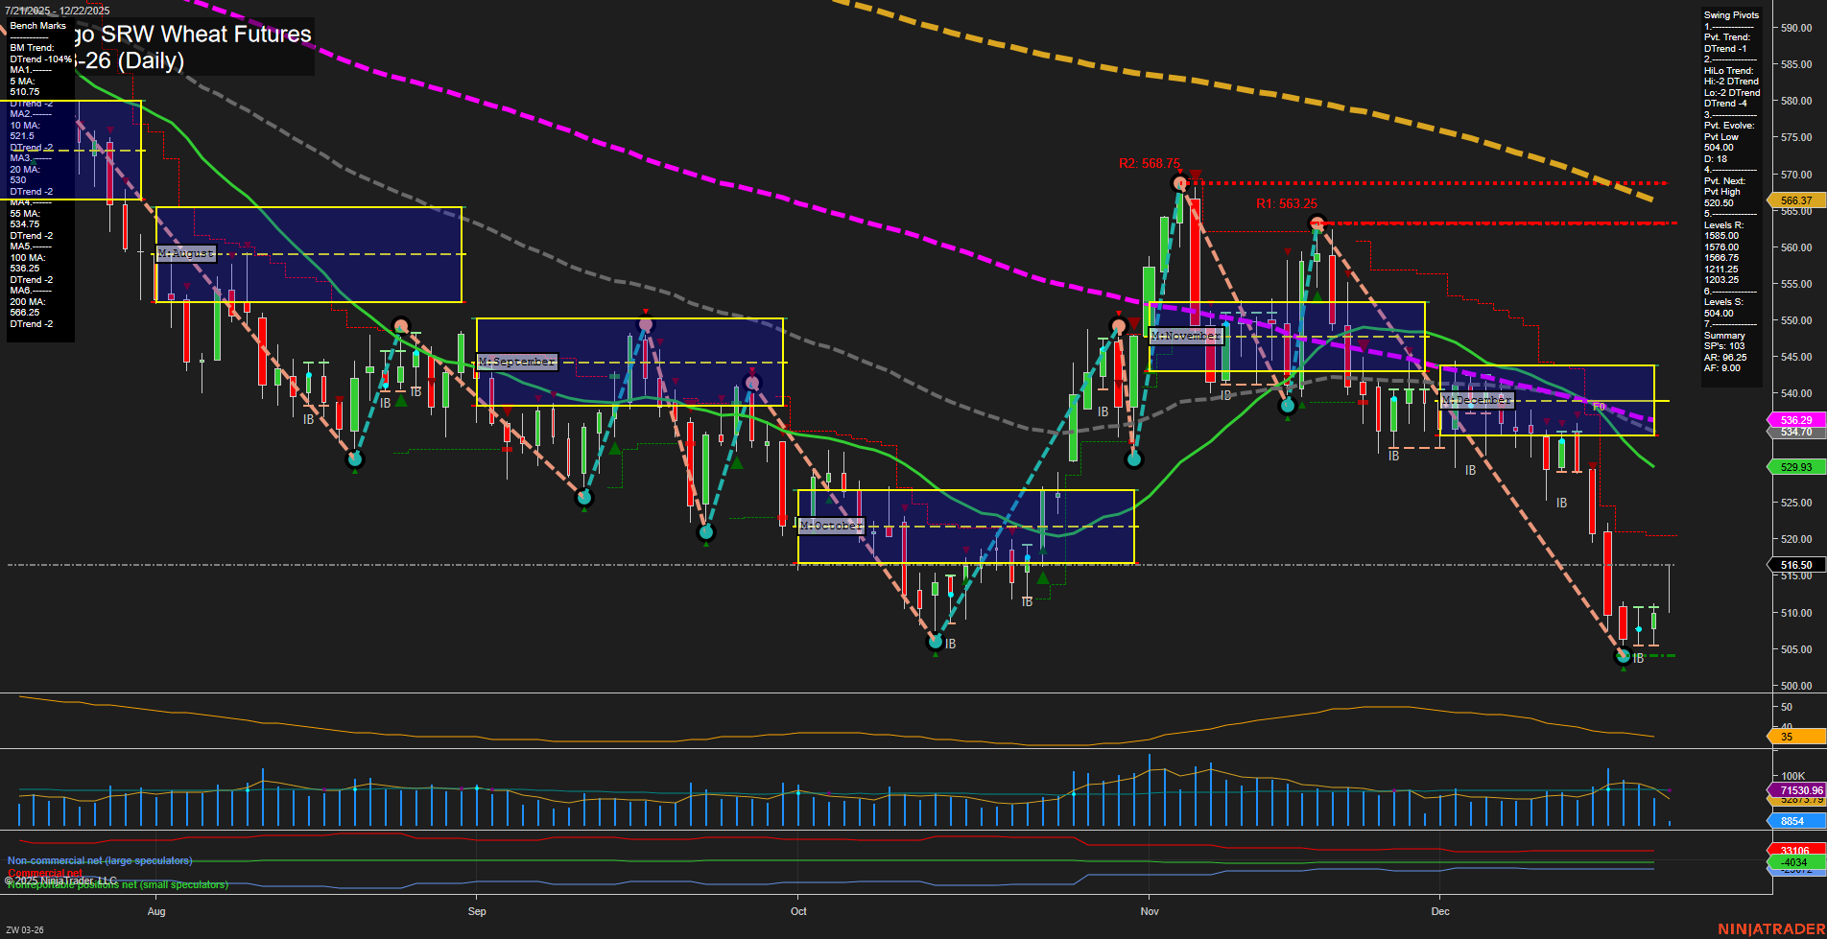This screenshot has height=939, width=1827.
Task: Click the swing pivot dot below October box
Action: 936,640
